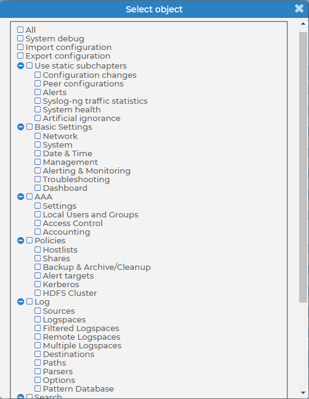Collapse the AAA section

coord(20,196)
